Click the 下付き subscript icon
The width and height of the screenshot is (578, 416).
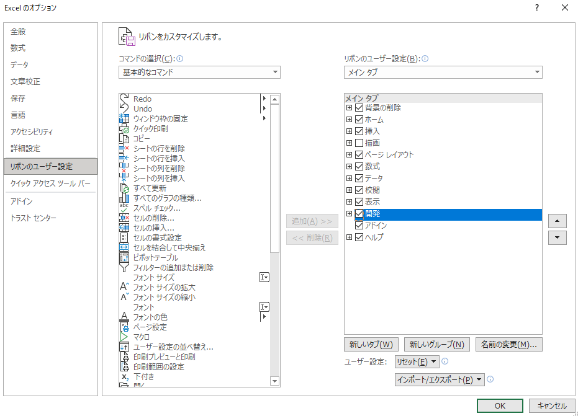pos(124,376)
